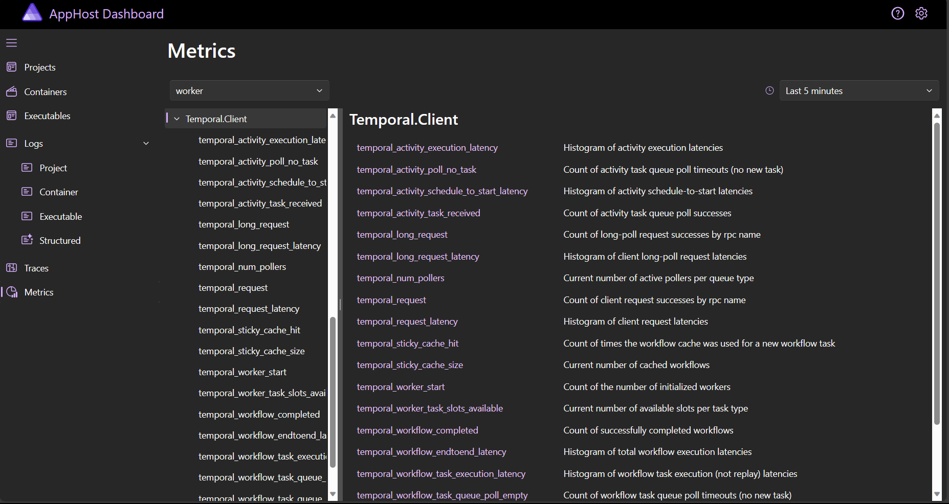Click the tree panel scrollbar thumb
Screen dimensions: 949x504
click(333, 393)
